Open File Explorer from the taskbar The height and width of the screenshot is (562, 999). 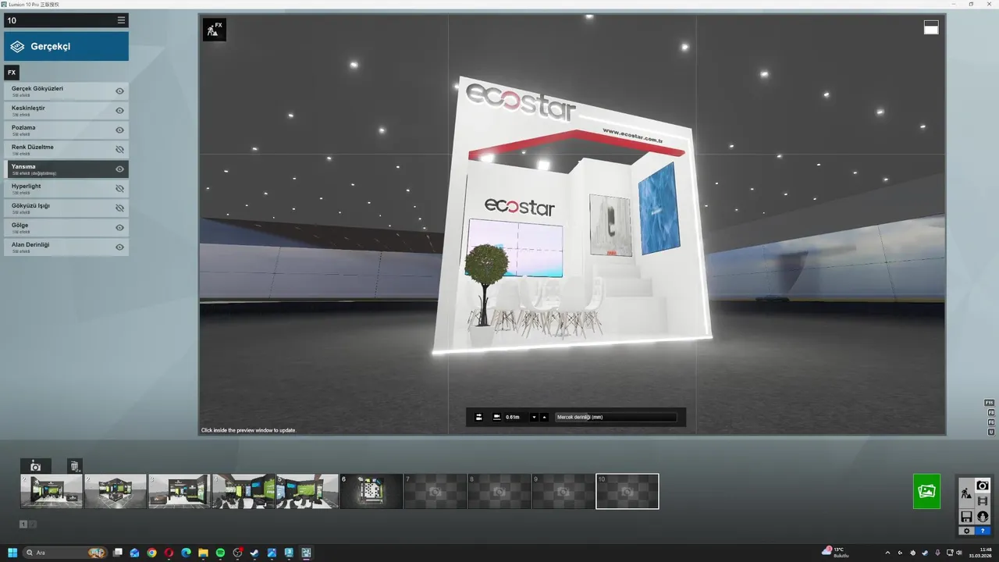[203, 553]
